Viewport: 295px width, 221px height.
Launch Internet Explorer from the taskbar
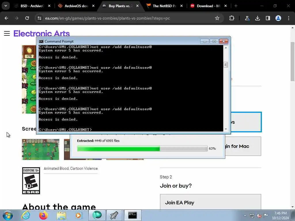pos(26,215)
